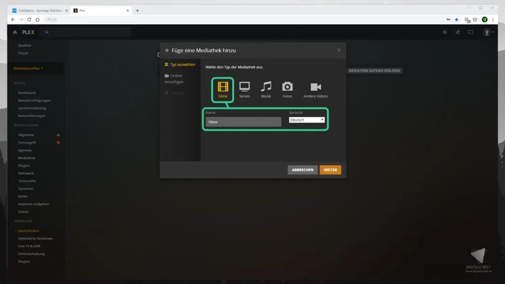The image size is (505, 284).
Task: Close the DiskStation browser tab
Action: tap(67, 11)
